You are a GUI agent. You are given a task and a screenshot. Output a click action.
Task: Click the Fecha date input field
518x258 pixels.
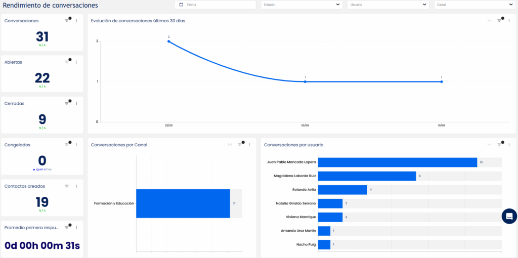[x=215, y=5]
